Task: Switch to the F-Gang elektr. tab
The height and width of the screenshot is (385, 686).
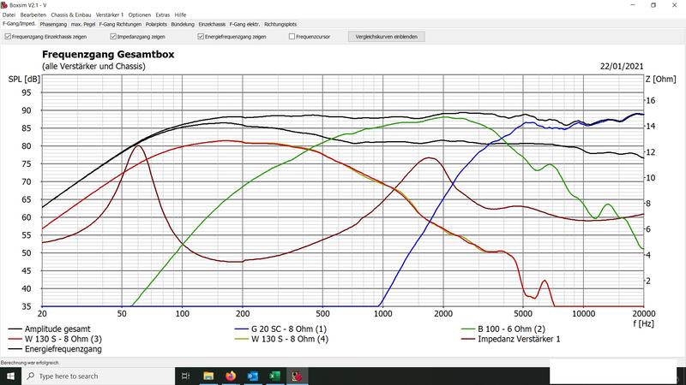Action: 244,25
